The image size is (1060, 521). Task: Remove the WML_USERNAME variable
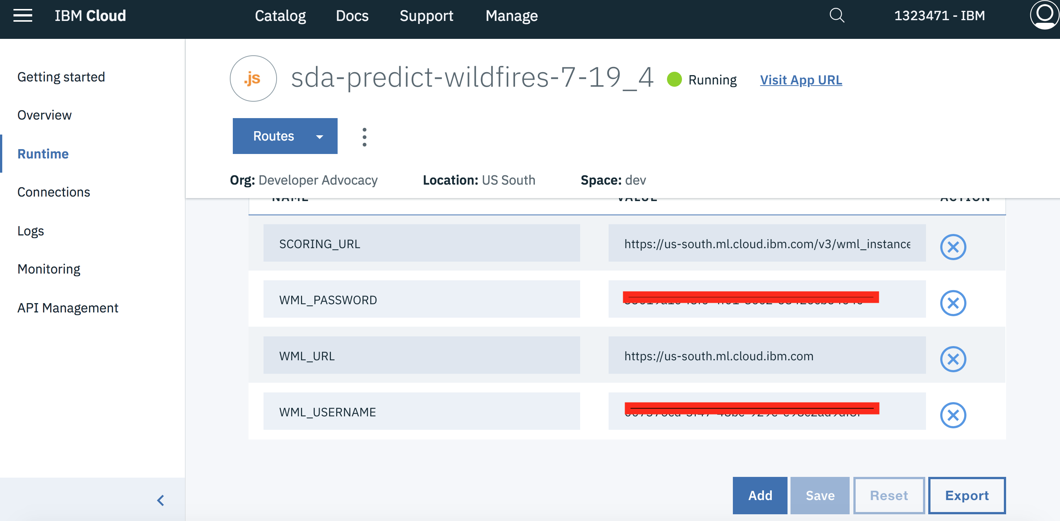tap(953, 415)
